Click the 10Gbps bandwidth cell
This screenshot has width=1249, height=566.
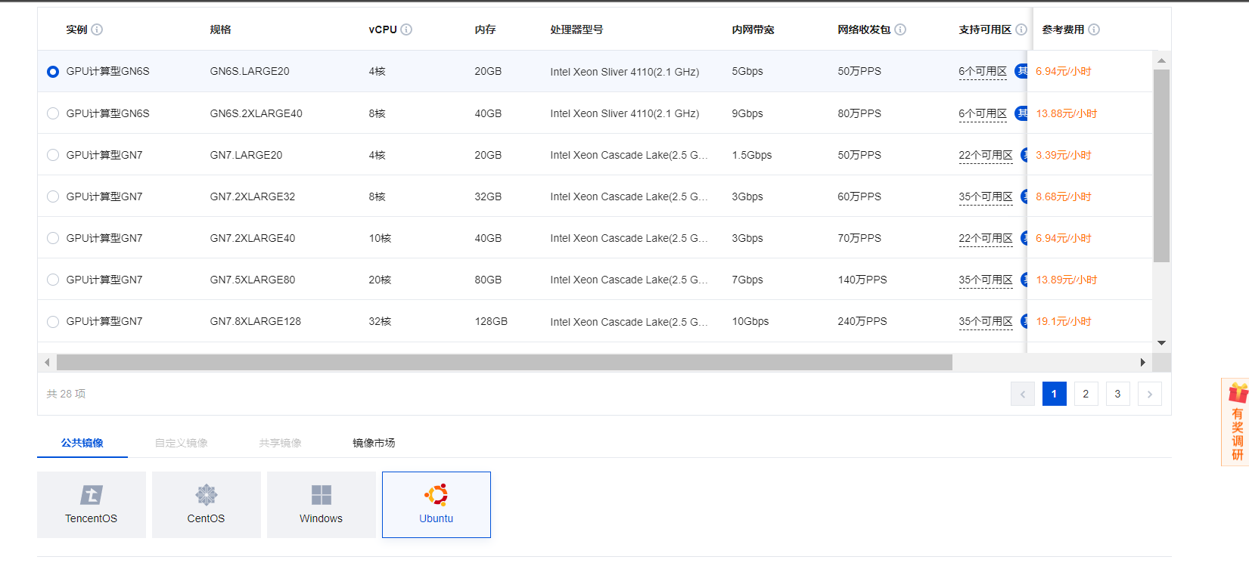750,322
